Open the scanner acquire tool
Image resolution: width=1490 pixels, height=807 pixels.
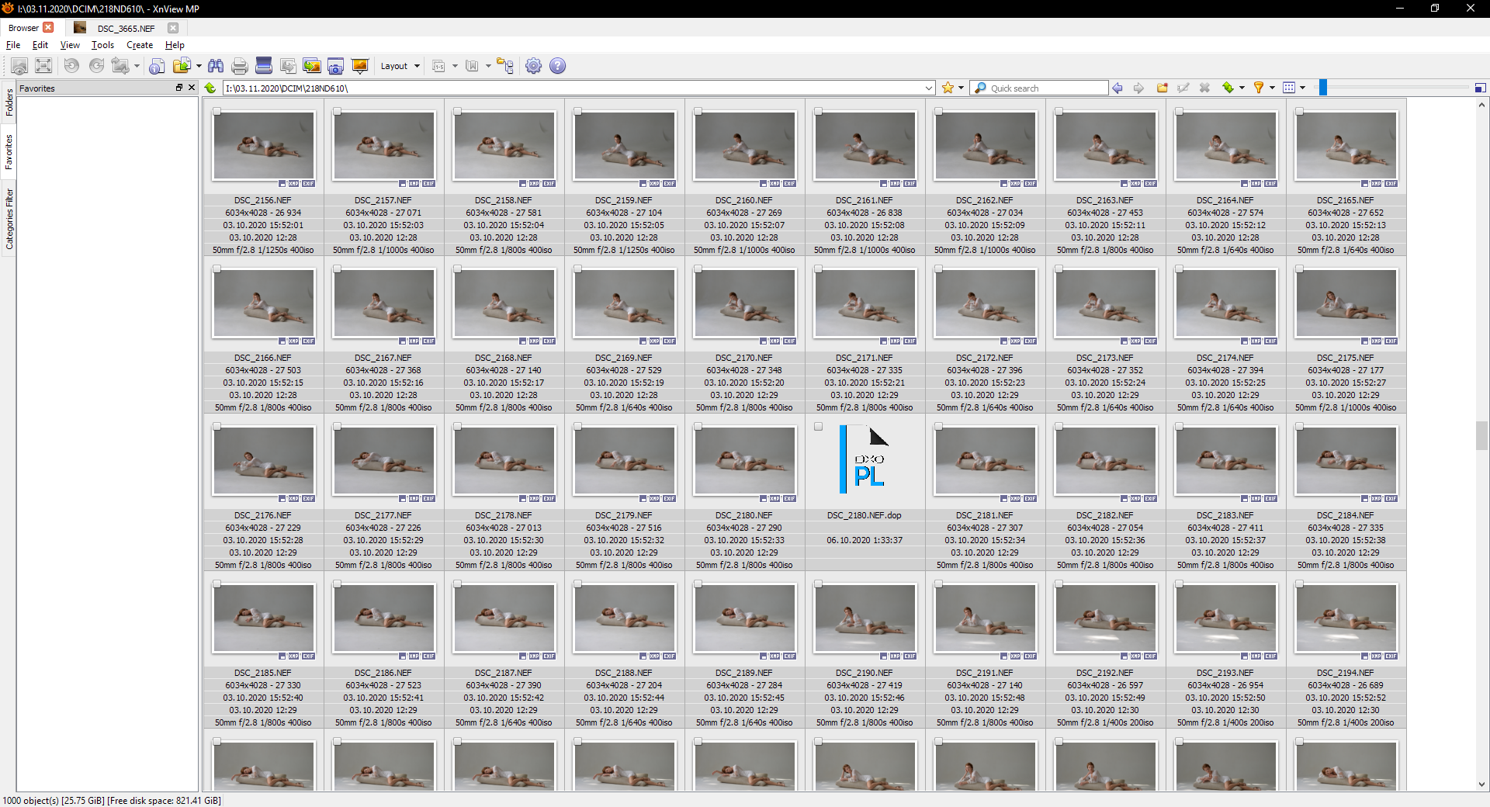(264, 66)
